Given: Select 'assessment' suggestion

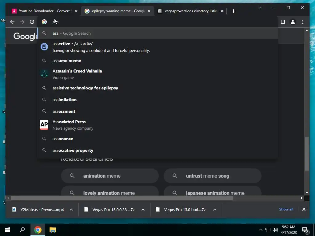Looking at the screenshot, I should pos(158,111).
